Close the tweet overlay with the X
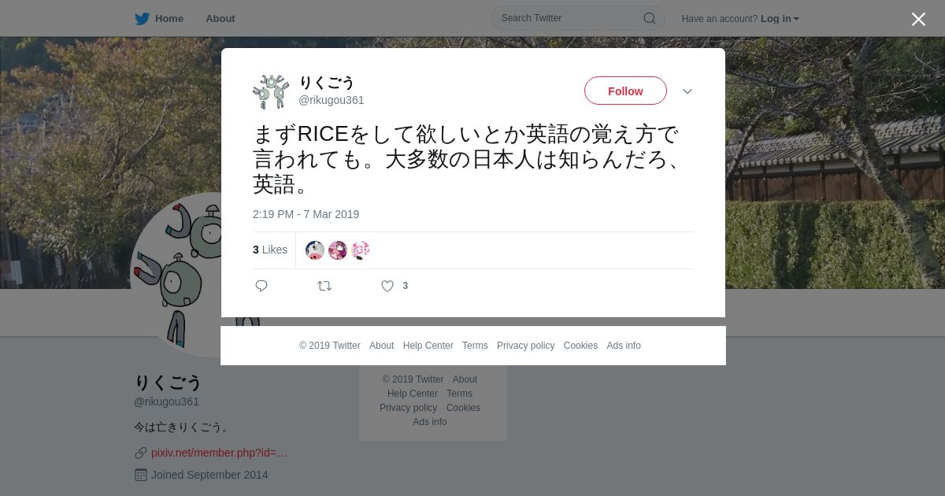The height and width of the screenshot is (496, 945). (x=918, y=19)
